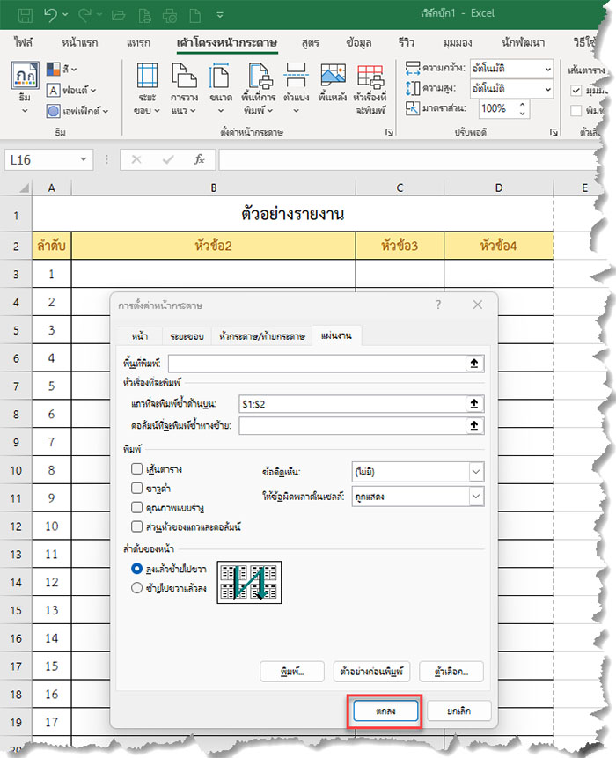Switch to the ระยะขอบ tab in dialog
The height and width of the screenshot is (758, 616).
pyautogui.click(x=184, y=336)
